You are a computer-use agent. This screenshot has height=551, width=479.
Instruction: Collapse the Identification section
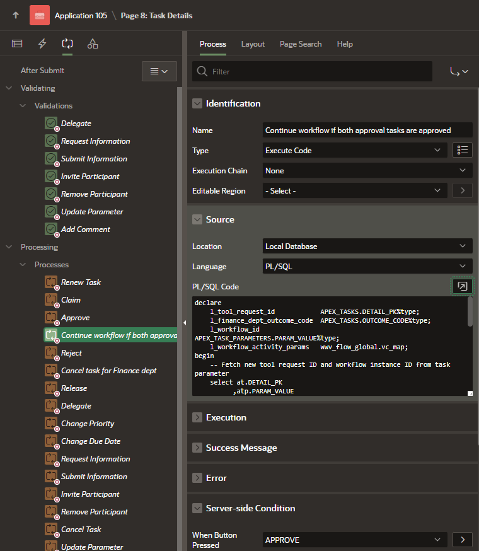coord(197,103)
